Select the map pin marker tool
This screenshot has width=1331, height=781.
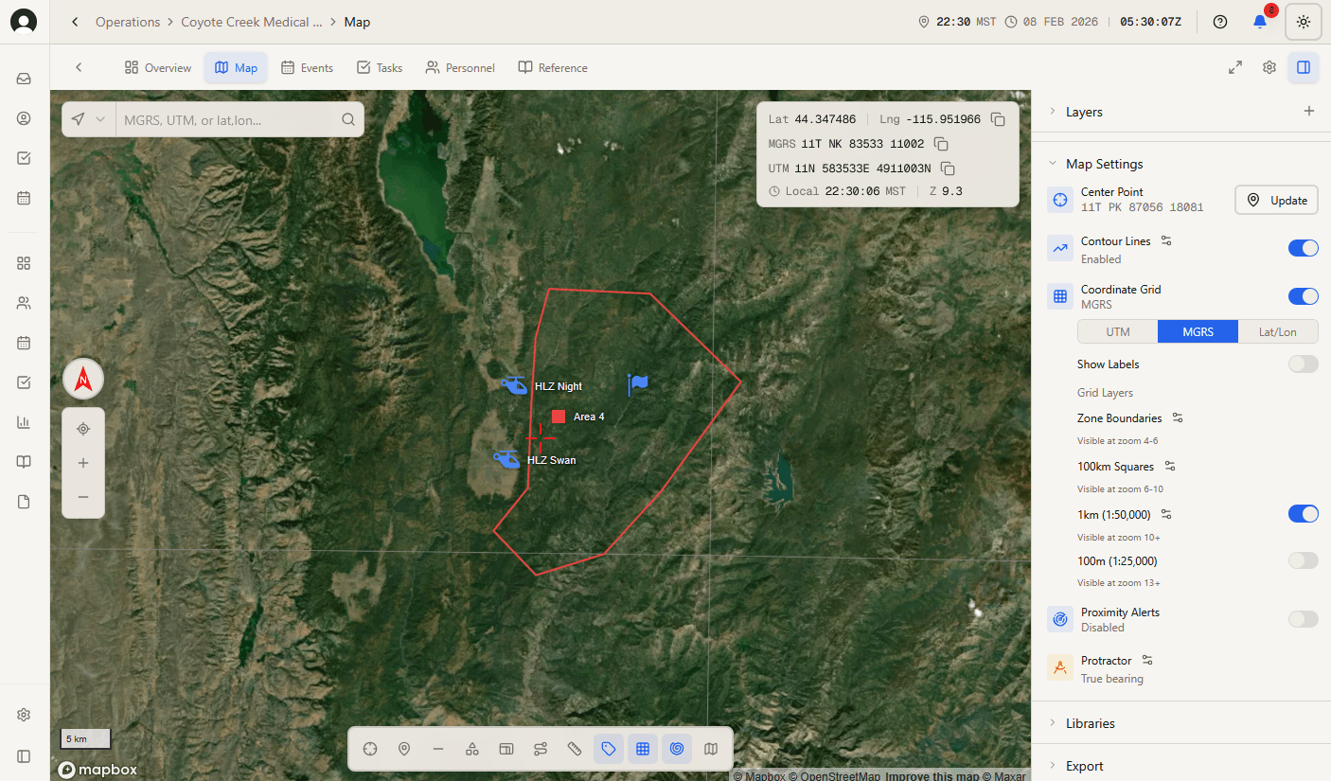coord(404,749)
